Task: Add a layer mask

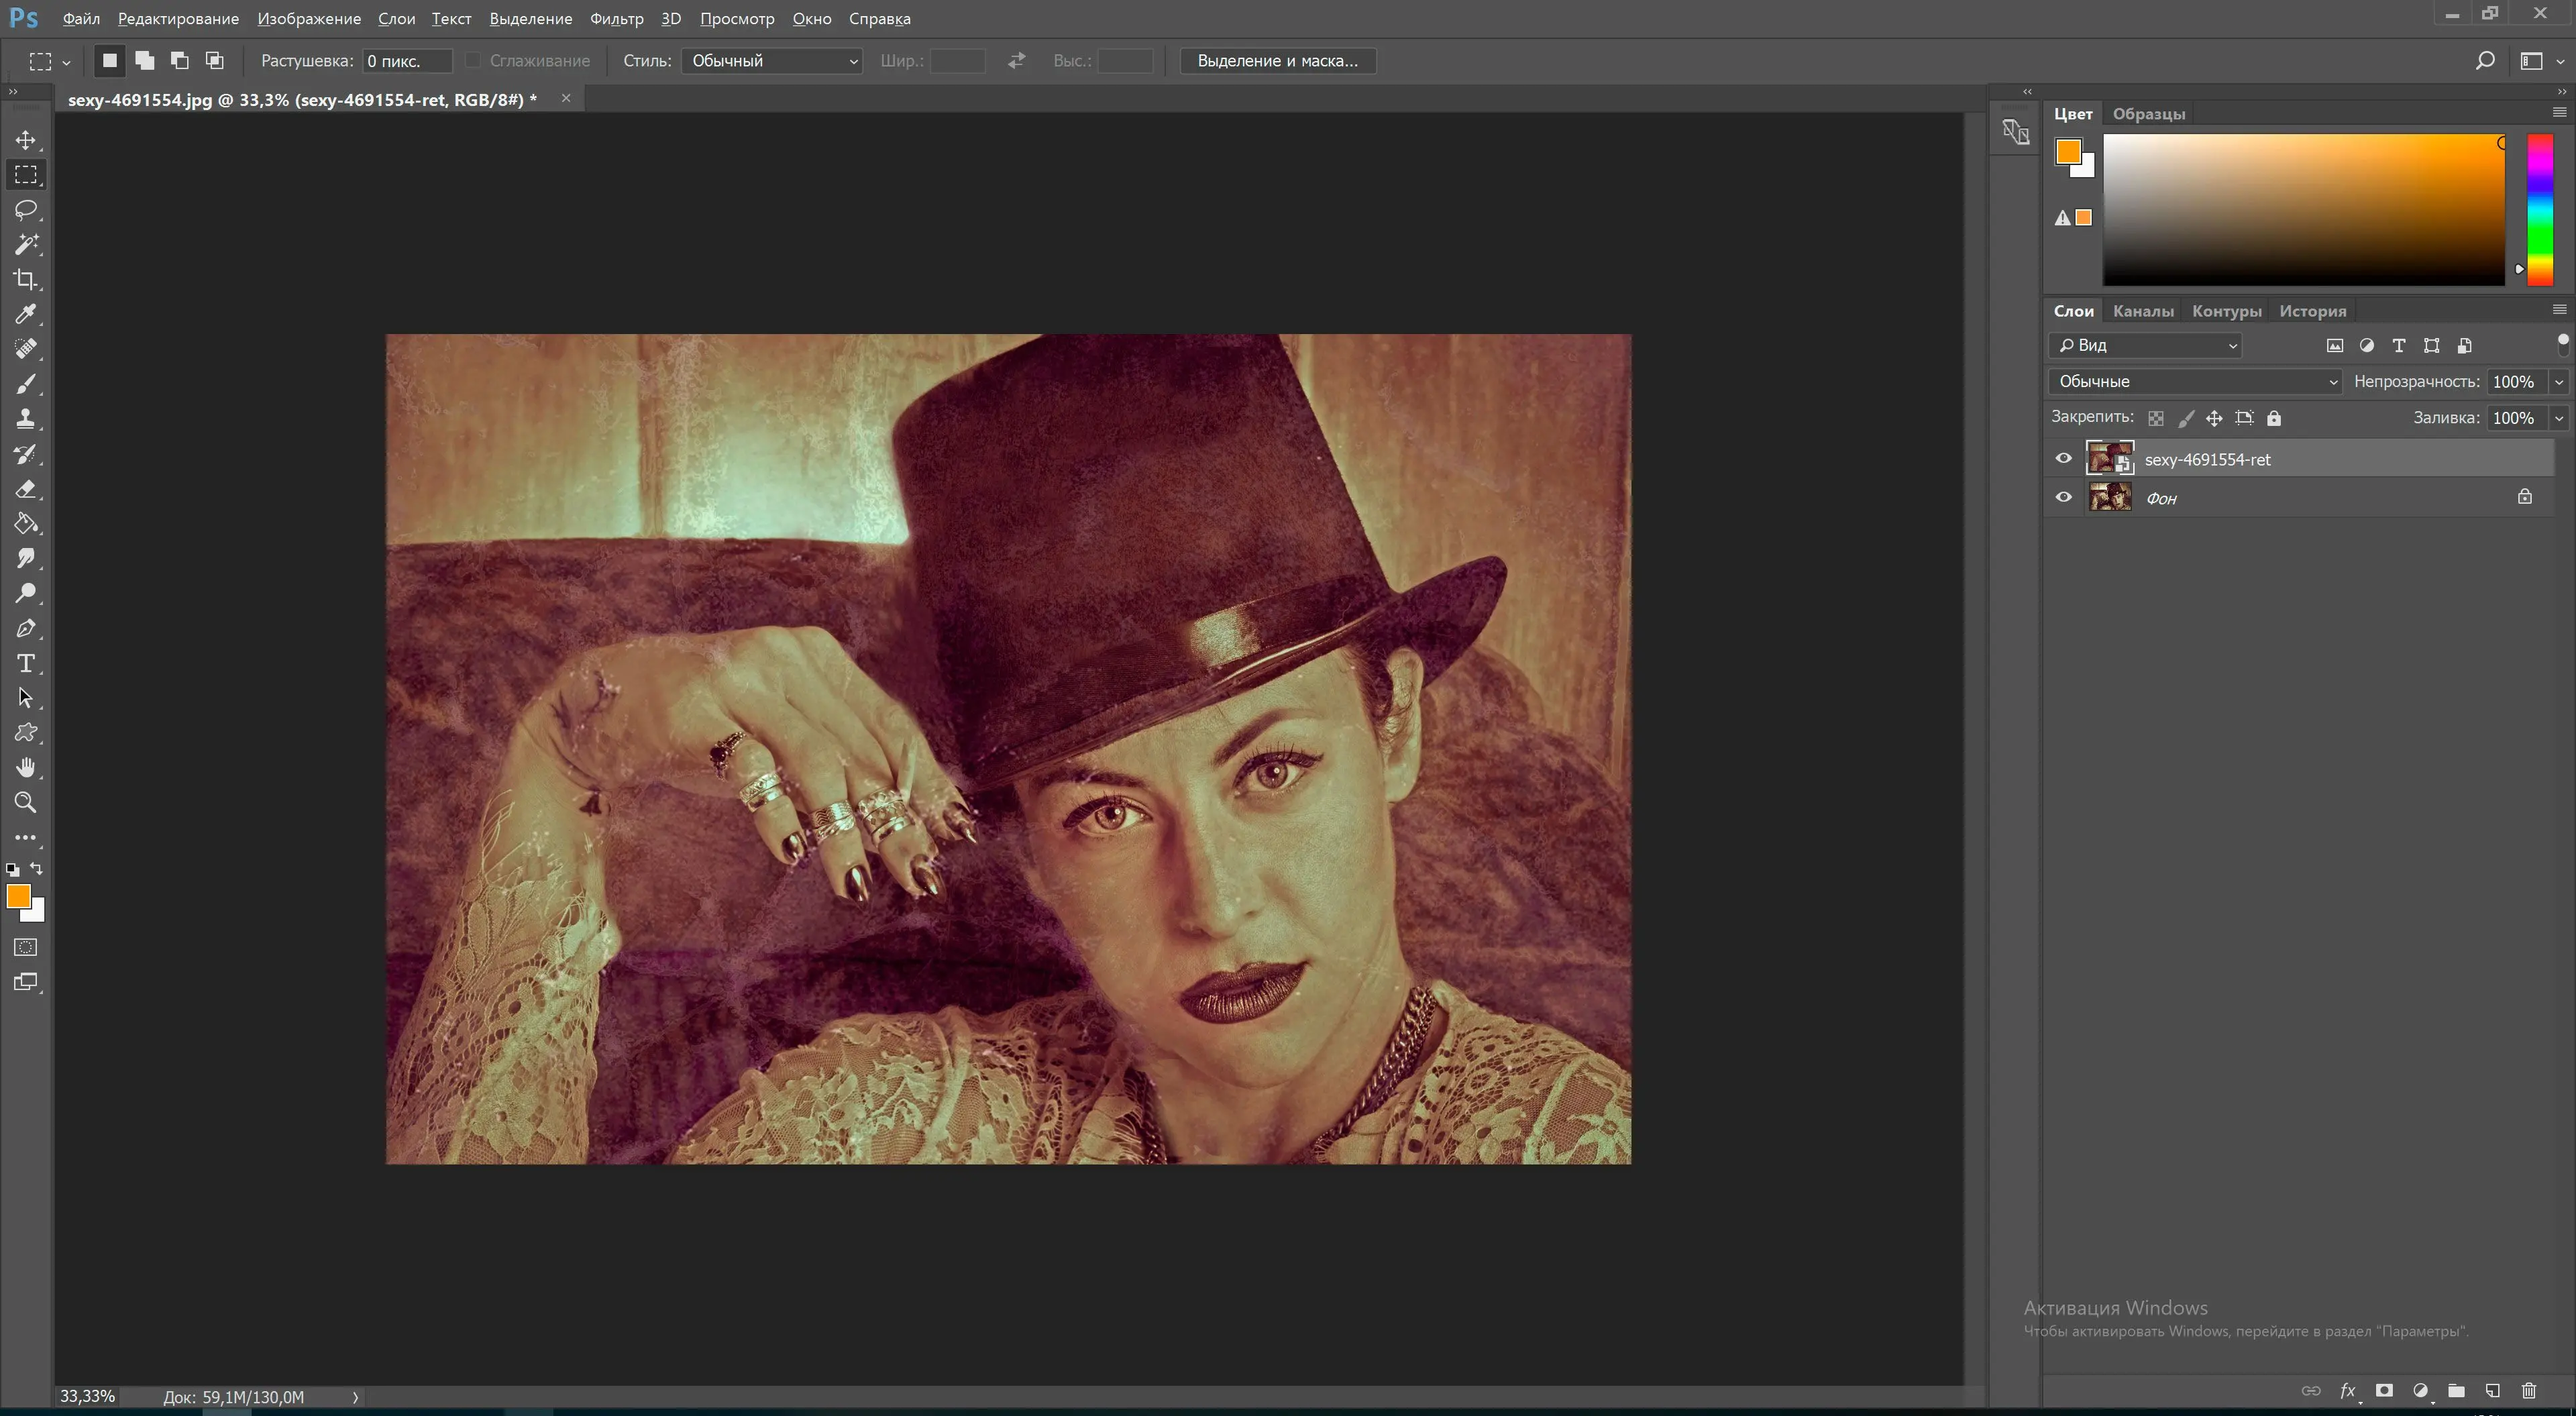Action: [2384, 1391]
